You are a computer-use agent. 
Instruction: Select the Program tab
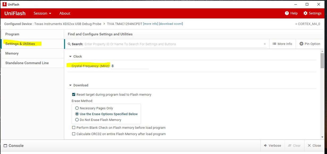coord(32,34)
